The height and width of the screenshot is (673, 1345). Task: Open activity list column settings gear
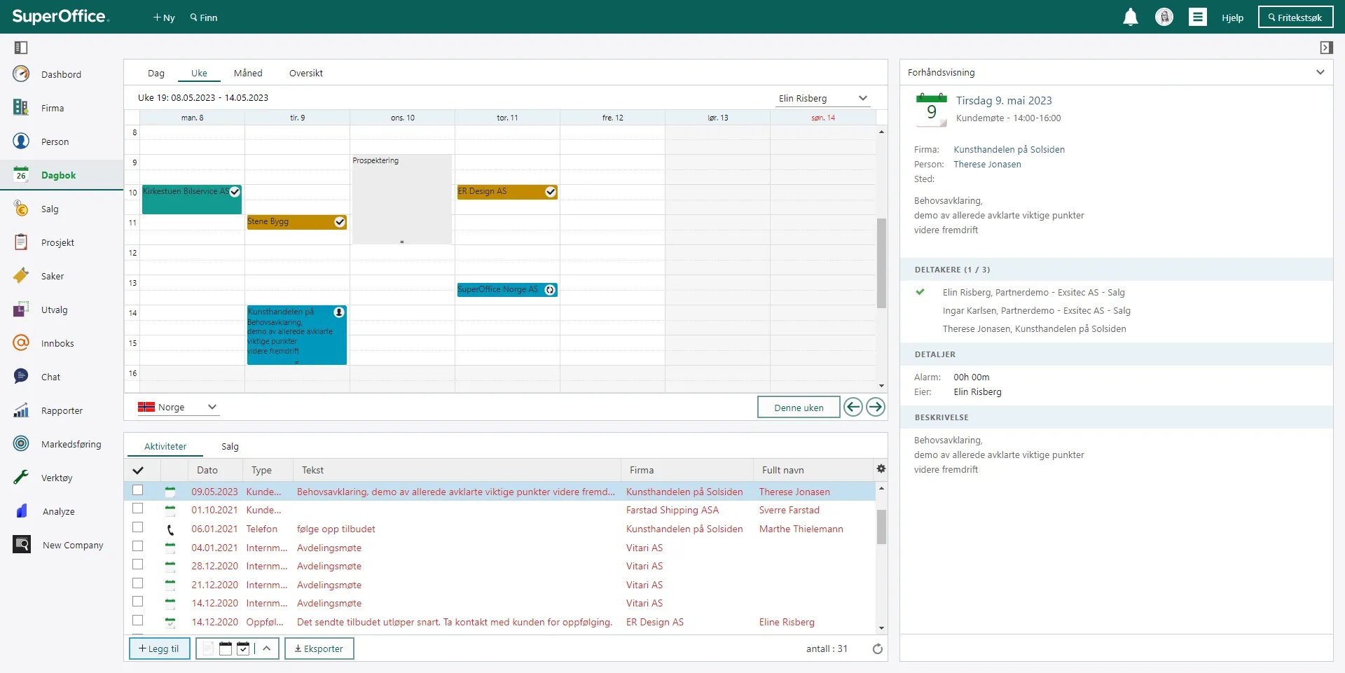[881, 469]
